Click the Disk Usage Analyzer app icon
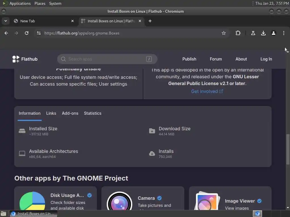The width and height of the screenshot is (290, 217). click(x=32, y=201)
